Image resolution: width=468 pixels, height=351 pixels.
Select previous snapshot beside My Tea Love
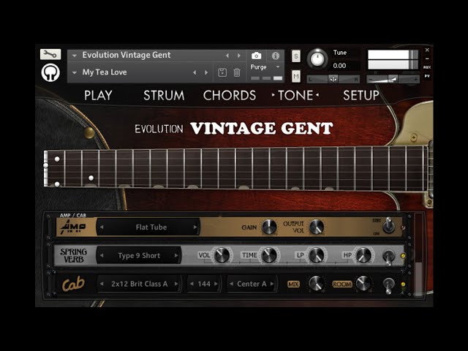195,72
